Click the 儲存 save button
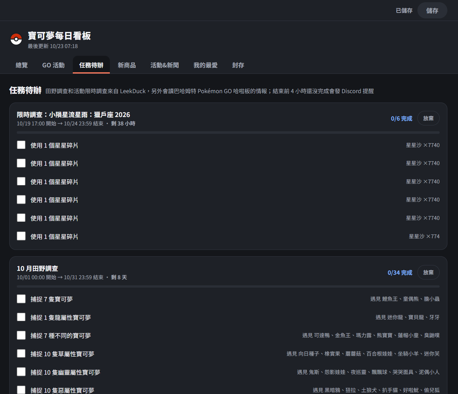 [432, 11]
